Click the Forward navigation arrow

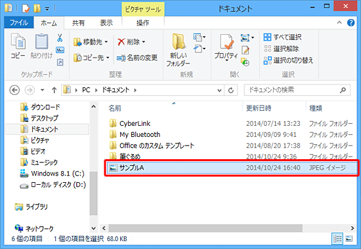pyautogui.click(x=30, y=90)
